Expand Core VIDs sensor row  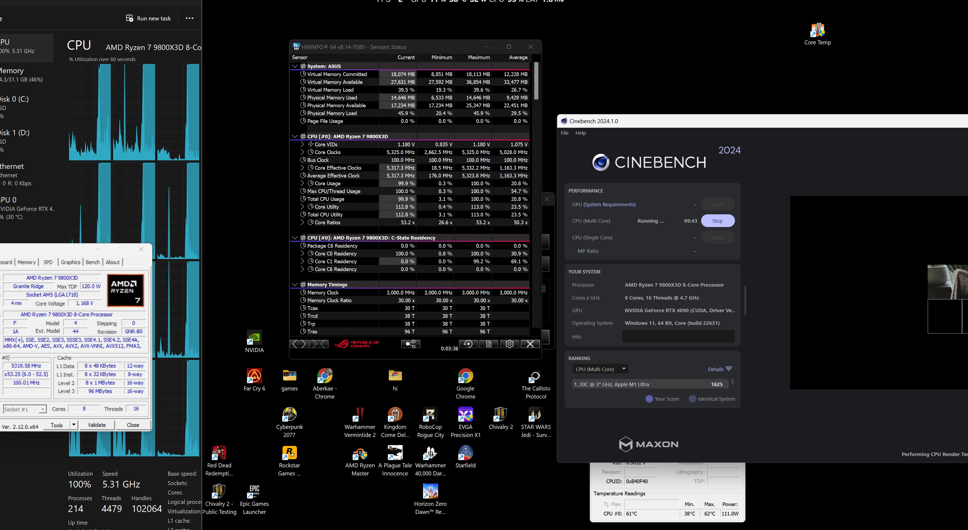tap(302, 144)
